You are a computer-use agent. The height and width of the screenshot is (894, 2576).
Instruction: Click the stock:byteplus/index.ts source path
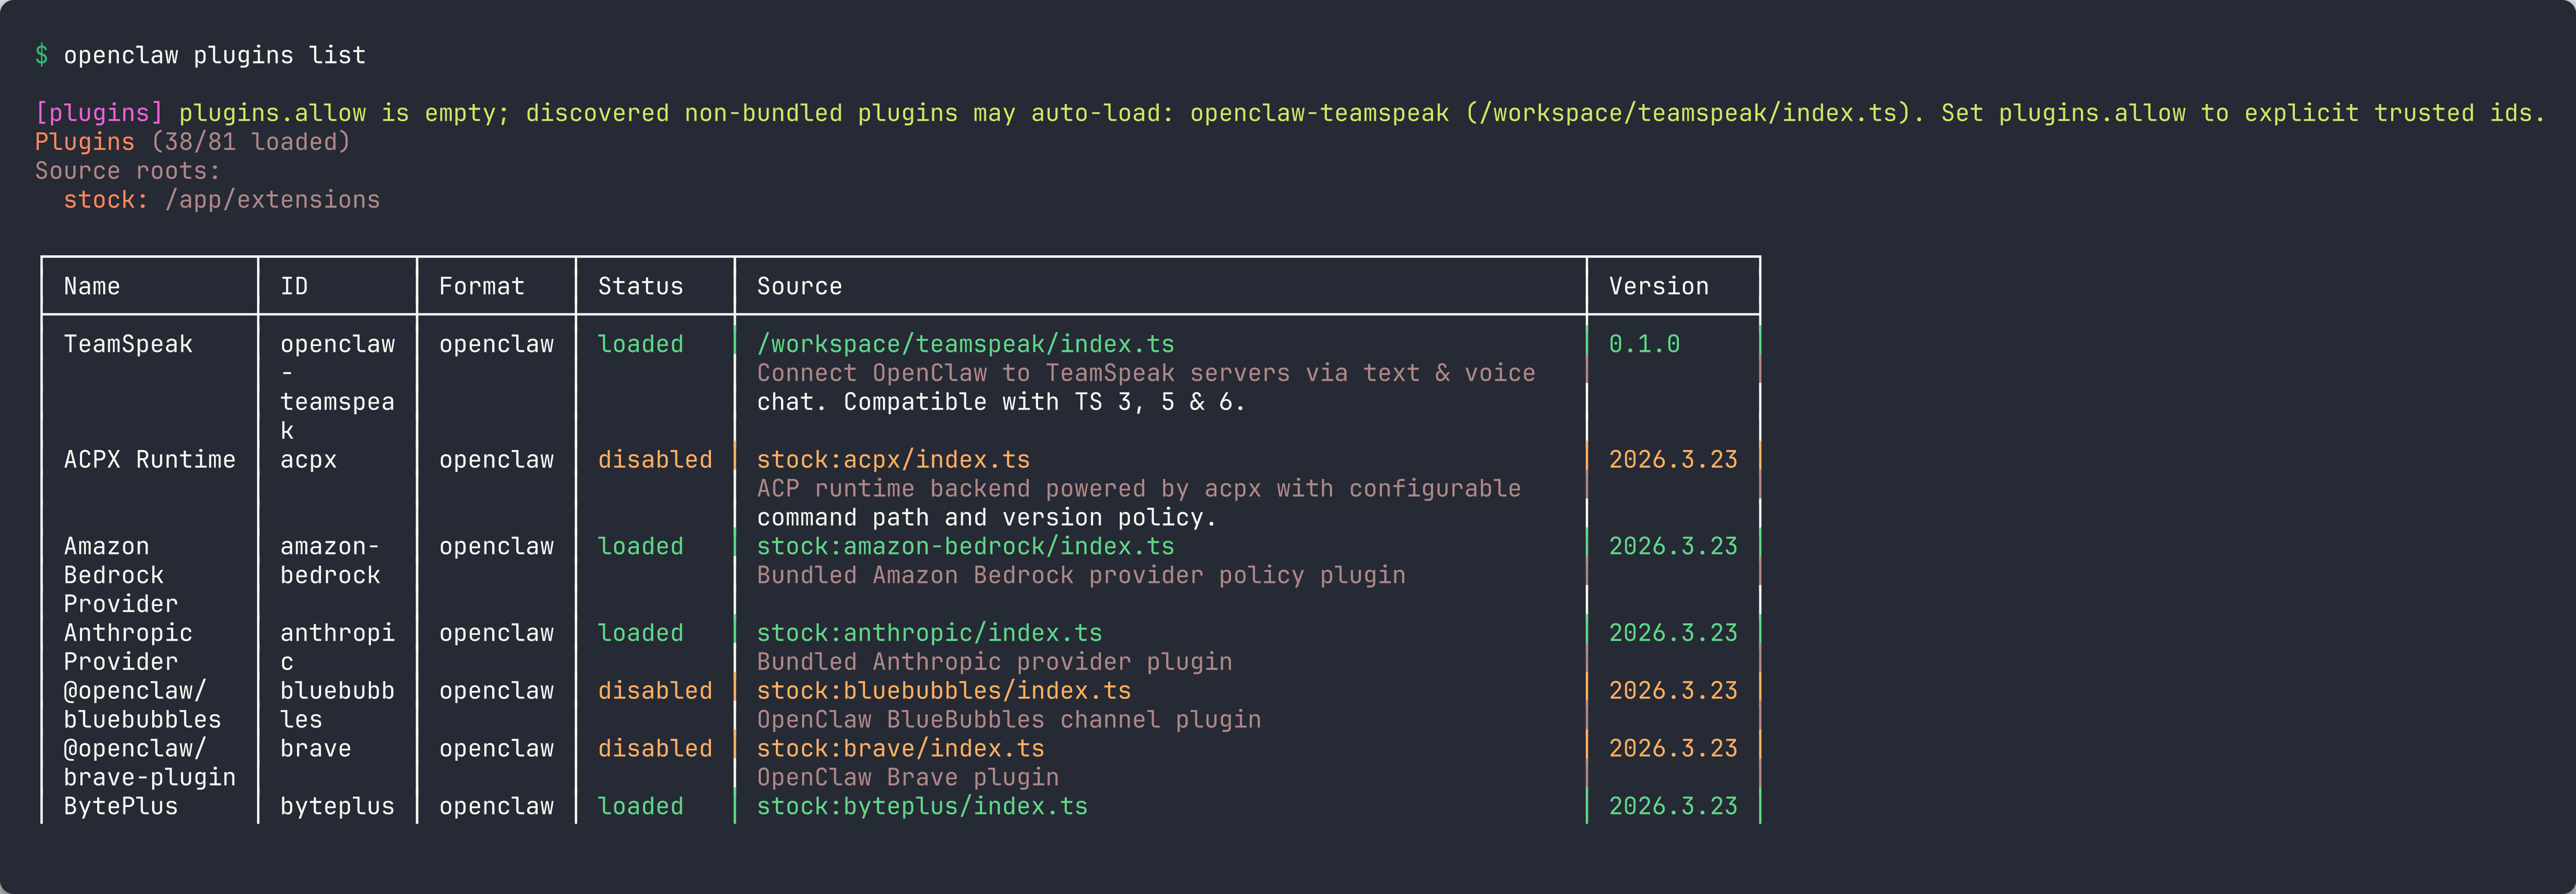pos(921,806)
